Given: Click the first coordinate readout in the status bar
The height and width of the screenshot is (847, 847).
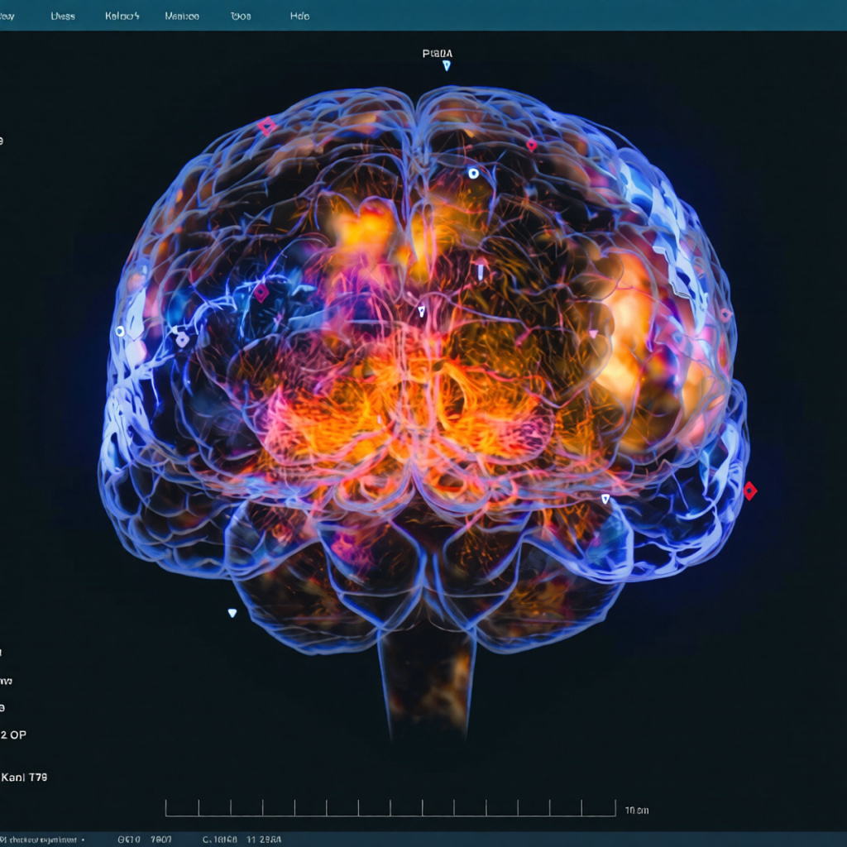Looking at the screenshot, I should pyautogui.click(x=145, y=840).
